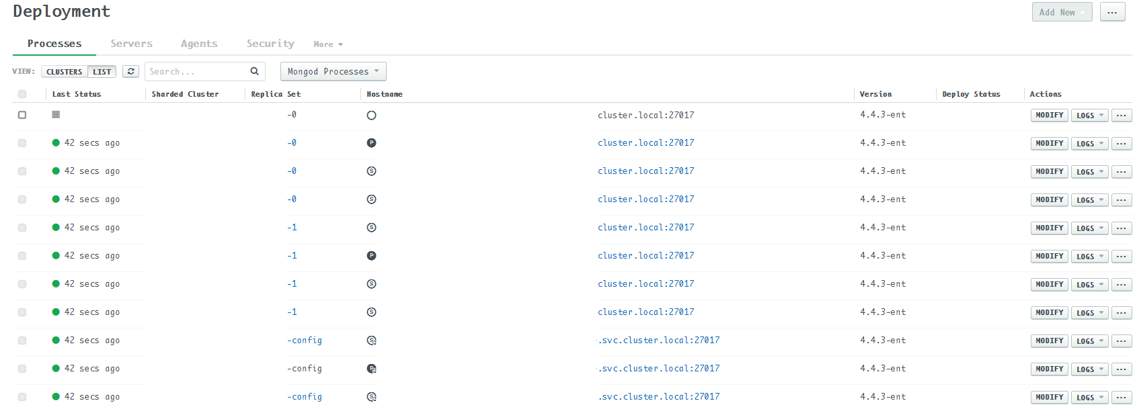Switch to the Servers tab
The image size is (1137, 407).
(x=131, y=44)
